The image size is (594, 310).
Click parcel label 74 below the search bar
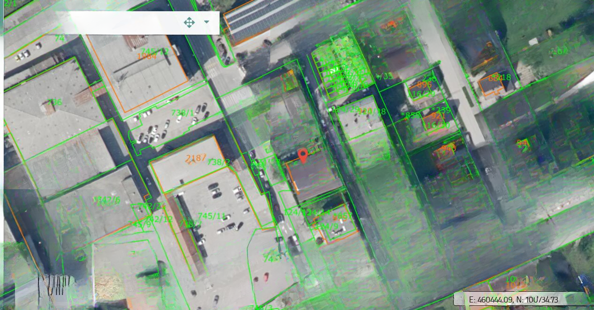[x=60, y=39]
